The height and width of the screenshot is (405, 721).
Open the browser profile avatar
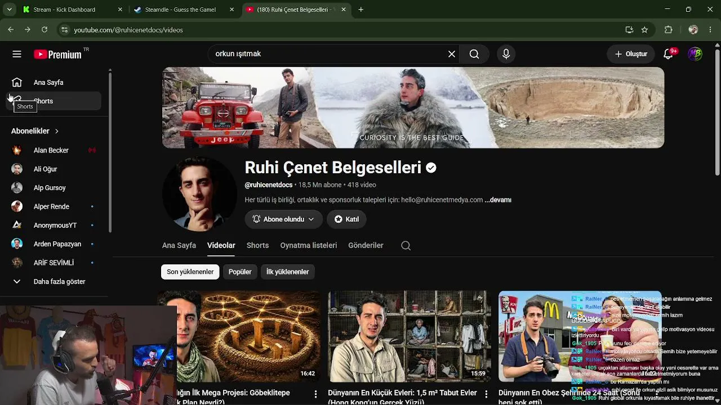pos(693,30)
